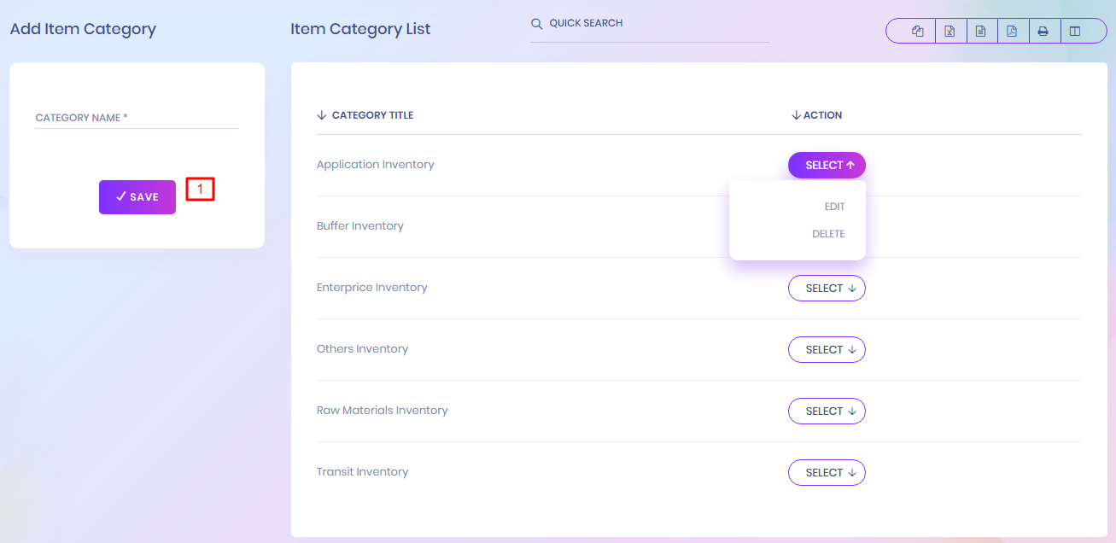Open the column visibility icon

click(x=1075, y=32)
